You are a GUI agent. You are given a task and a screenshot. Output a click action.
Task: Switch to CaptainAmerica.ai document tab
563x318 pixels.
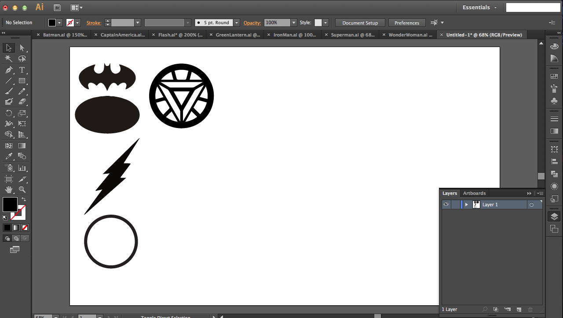point(123,35)
